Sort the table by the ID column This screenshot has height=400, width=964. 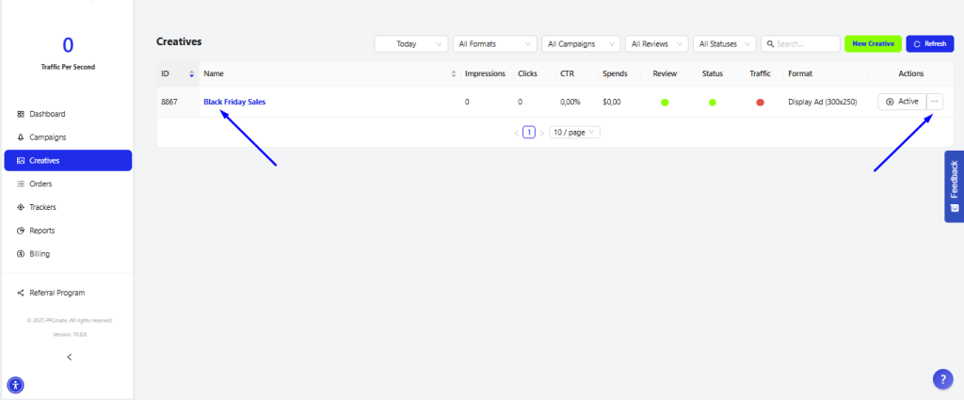pos(192,73)
